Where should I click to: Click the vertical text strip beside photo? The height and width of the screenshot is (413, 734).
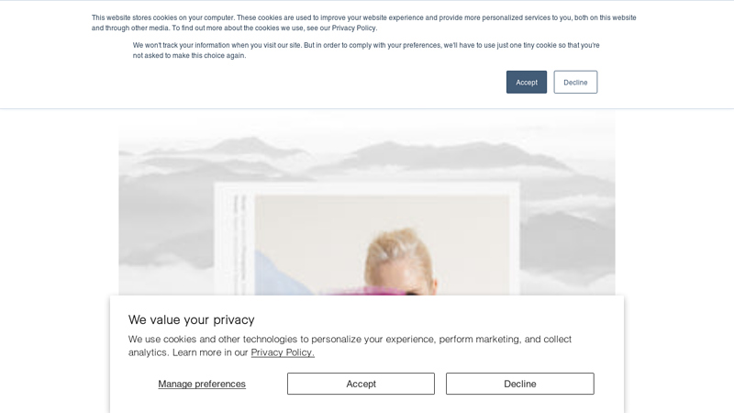240,243
